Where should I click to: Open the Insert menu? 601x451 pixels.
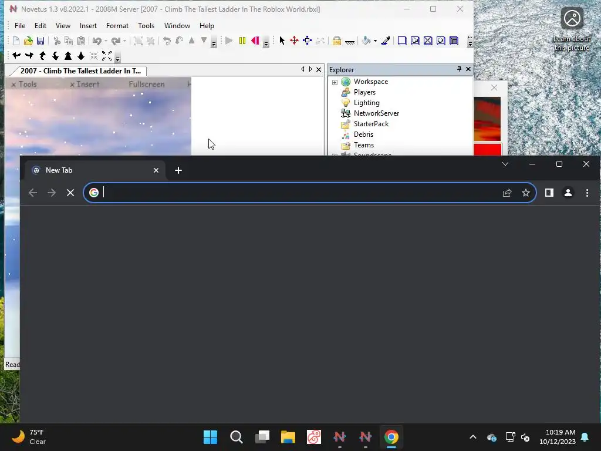88,26
